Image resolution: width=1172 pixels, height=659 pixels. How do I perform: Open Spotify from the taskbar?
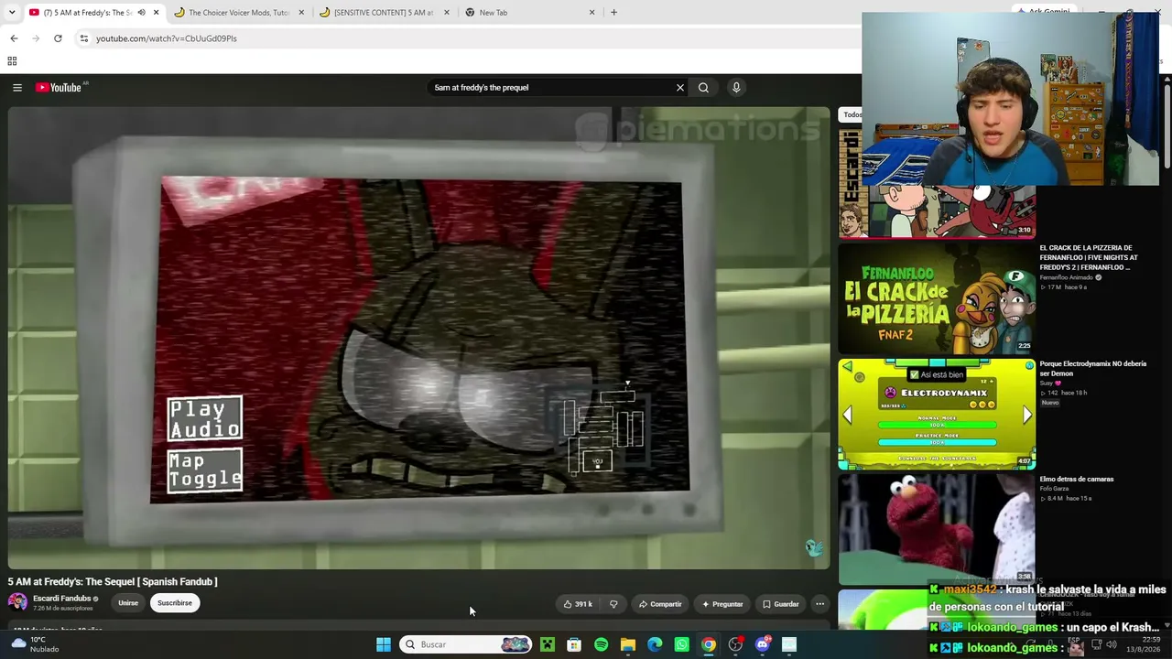601,644
